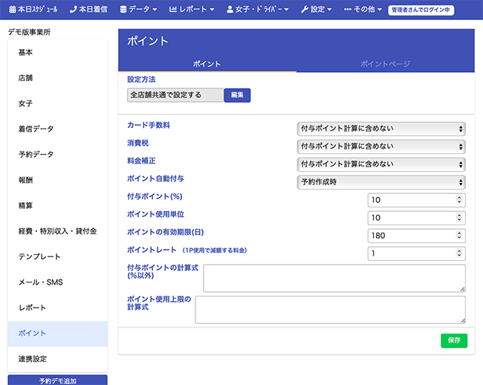
Task: Click the 設定方法 heading
Action: [141, 80]
